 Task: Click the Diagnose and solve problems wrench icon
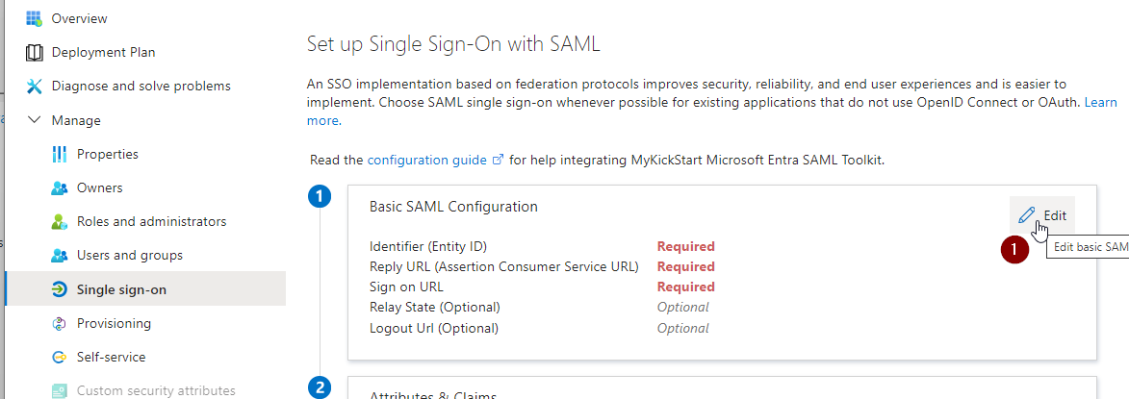coord(35,86)
